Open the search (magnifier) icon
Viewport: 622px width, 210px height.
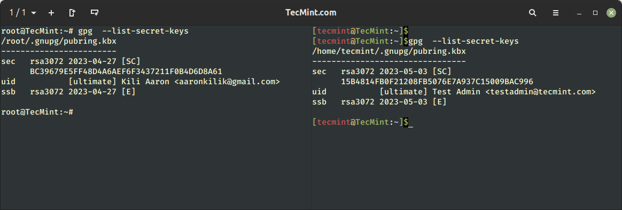click(532, 13)
